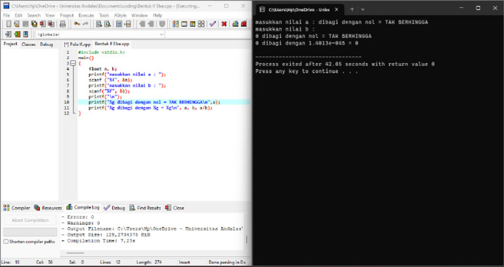Collapse the main function fold marker

coord(73,64)
